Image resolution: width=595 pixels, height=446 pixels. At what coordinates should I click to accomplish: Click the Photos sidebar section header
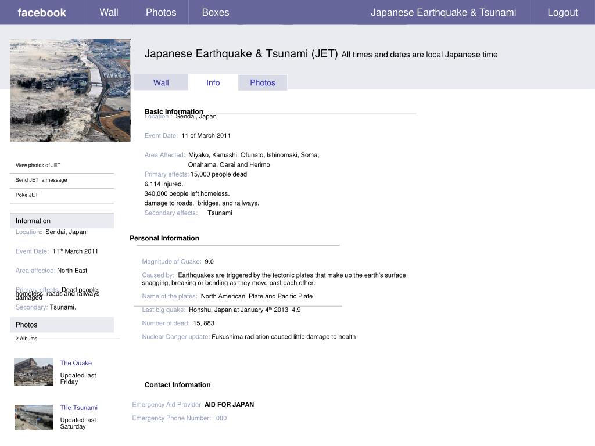tap(62, 325)
